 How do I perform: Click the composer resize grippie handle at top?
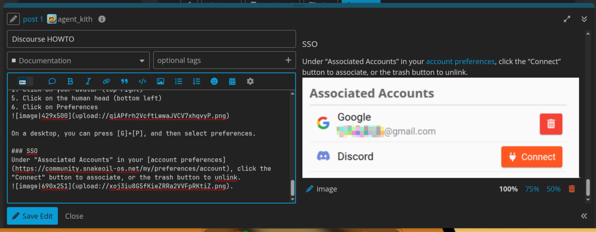(299, 5)
